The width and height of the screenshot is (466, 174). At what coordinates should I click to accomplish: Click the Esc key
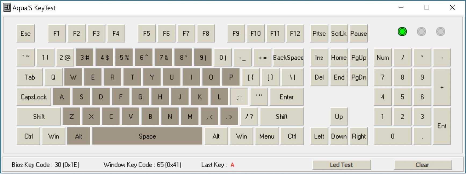26,33
